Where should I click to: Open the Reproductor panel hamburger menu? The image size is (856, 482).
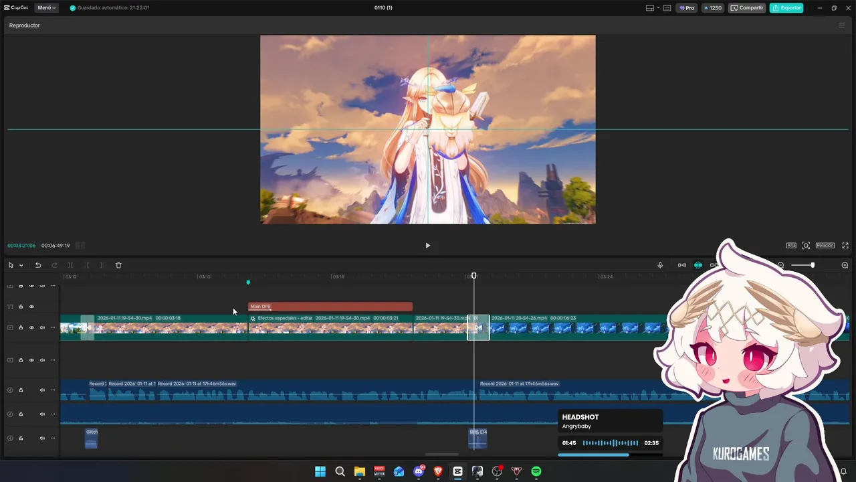tap(842, 25)
